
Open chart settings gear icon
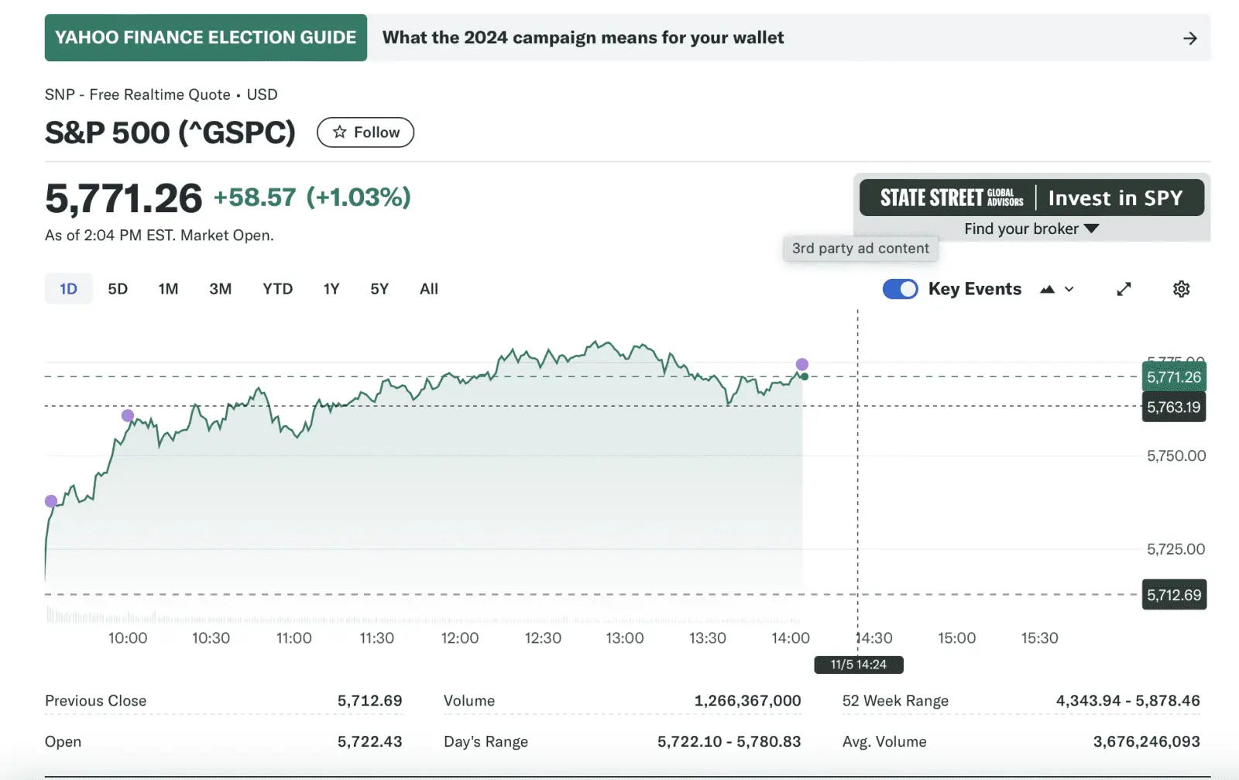click(x=1181, y=289)
